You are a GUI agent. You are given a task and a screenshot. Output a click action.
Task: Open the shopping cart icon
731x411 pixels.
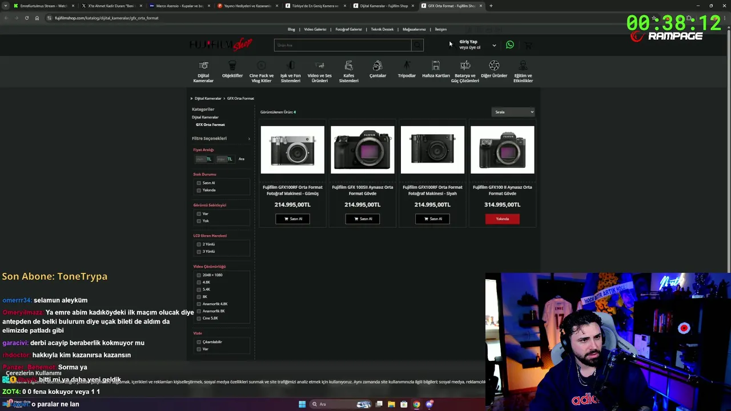(528, 45)
